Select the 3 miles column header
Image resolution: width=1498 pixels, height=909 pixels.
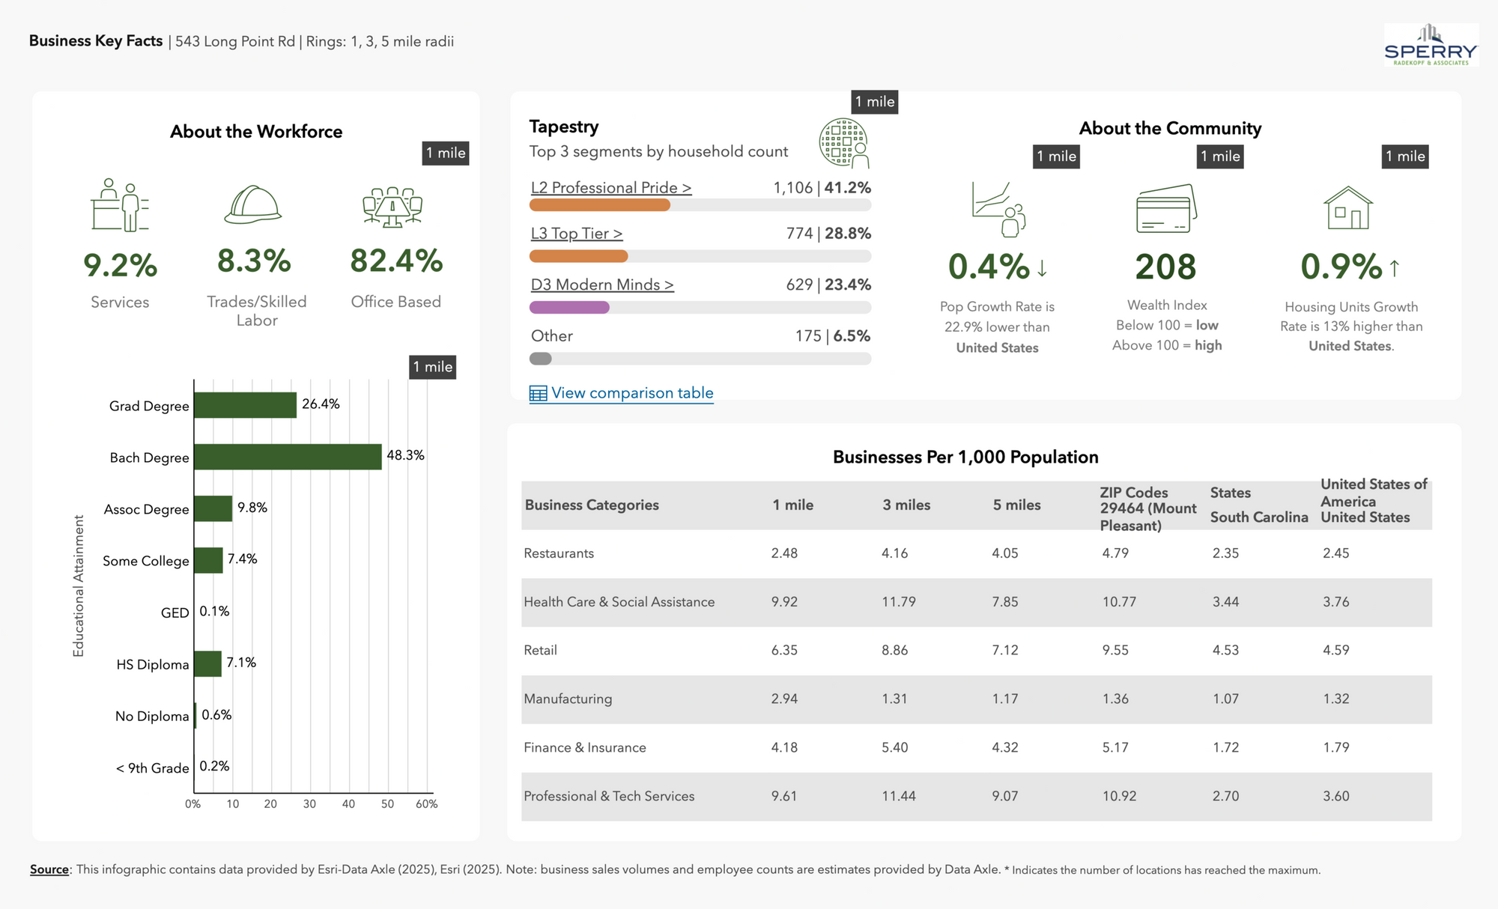click(906, 505)
